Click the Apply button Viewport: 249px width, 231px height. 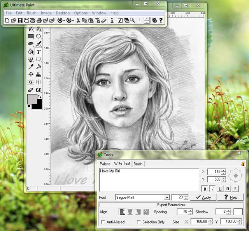tap(203, 197)
